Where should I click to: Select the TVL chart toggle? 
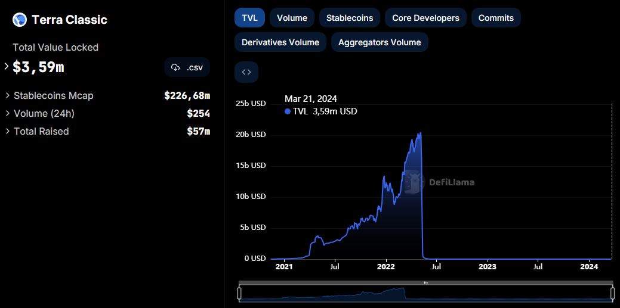[x=249, y=18]
